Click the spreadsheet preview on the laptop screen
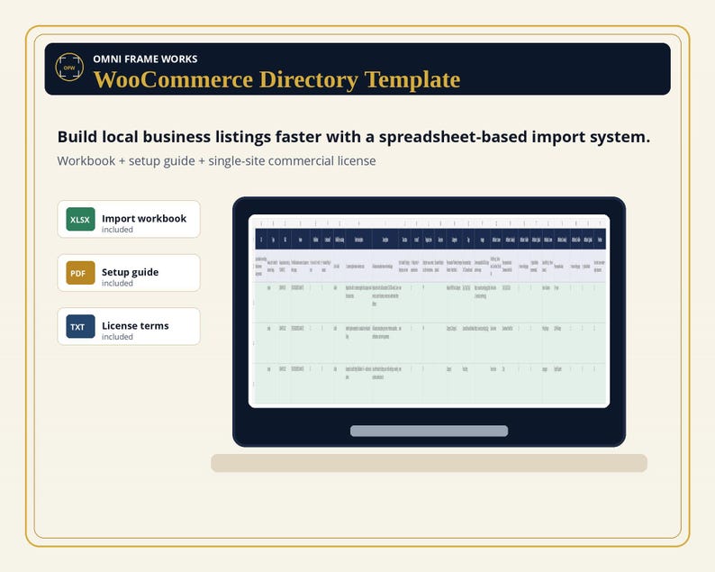This screenshot has height=572, width=715. pos(430,311)
